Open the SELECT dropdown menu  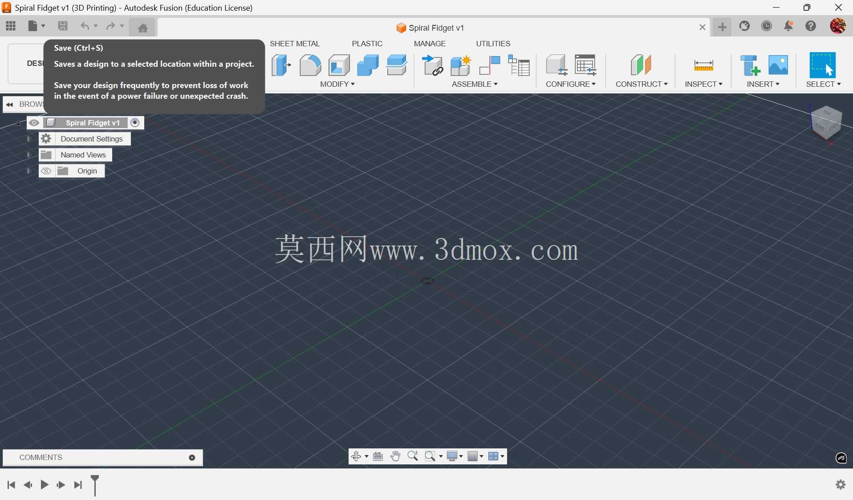[x=823, y=84]
